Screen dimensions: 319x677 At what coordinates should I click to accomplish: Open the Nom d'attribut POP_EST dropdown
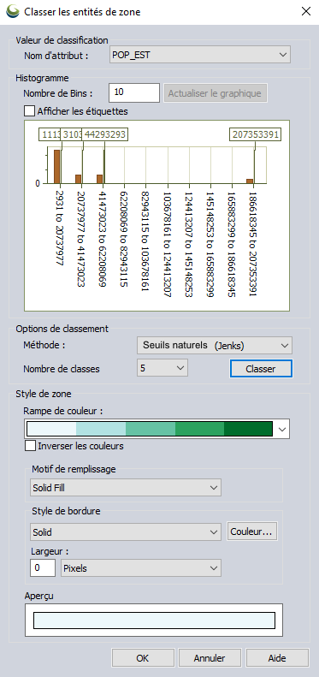click(200, 55)
